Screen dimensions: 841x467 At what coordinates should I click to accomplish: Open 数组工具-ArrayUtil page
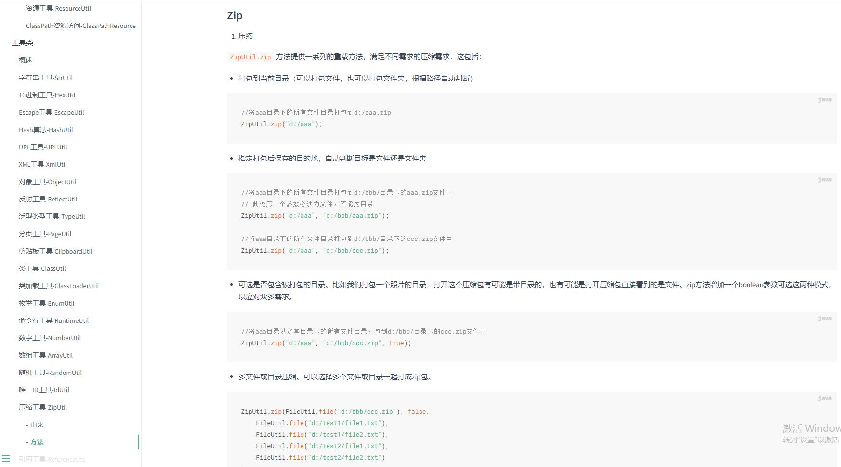coord(46,355)
